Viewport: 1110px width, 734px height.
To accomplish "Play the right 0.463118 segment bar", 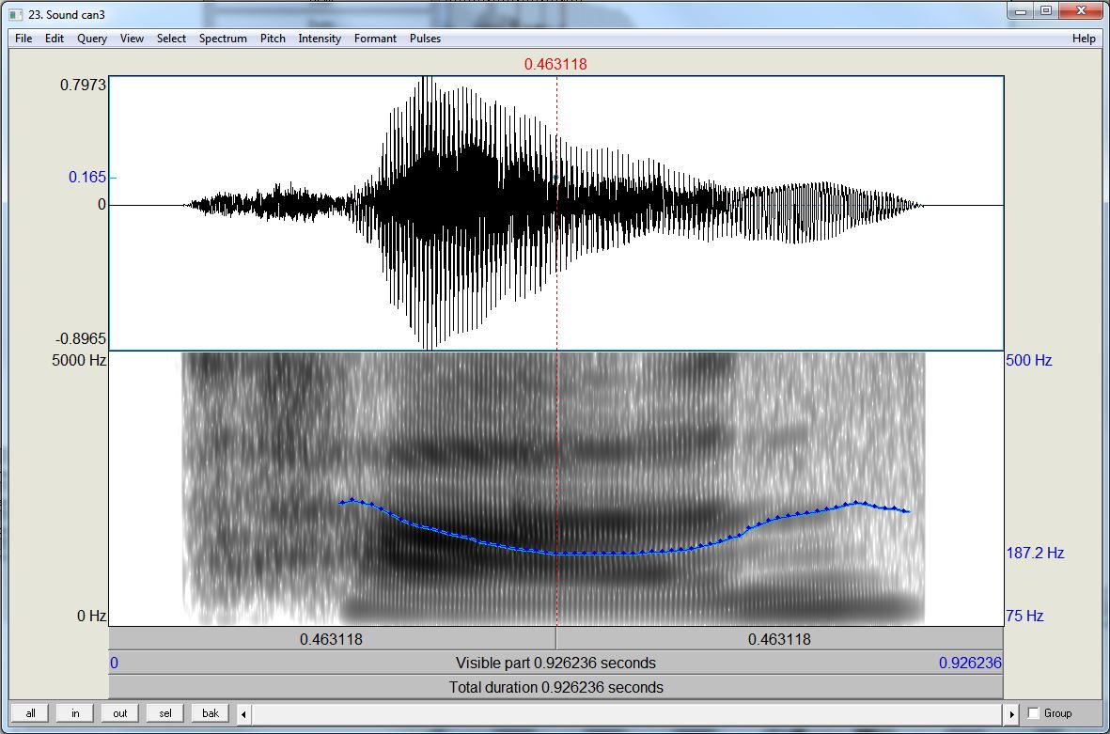I will point(779,639).
